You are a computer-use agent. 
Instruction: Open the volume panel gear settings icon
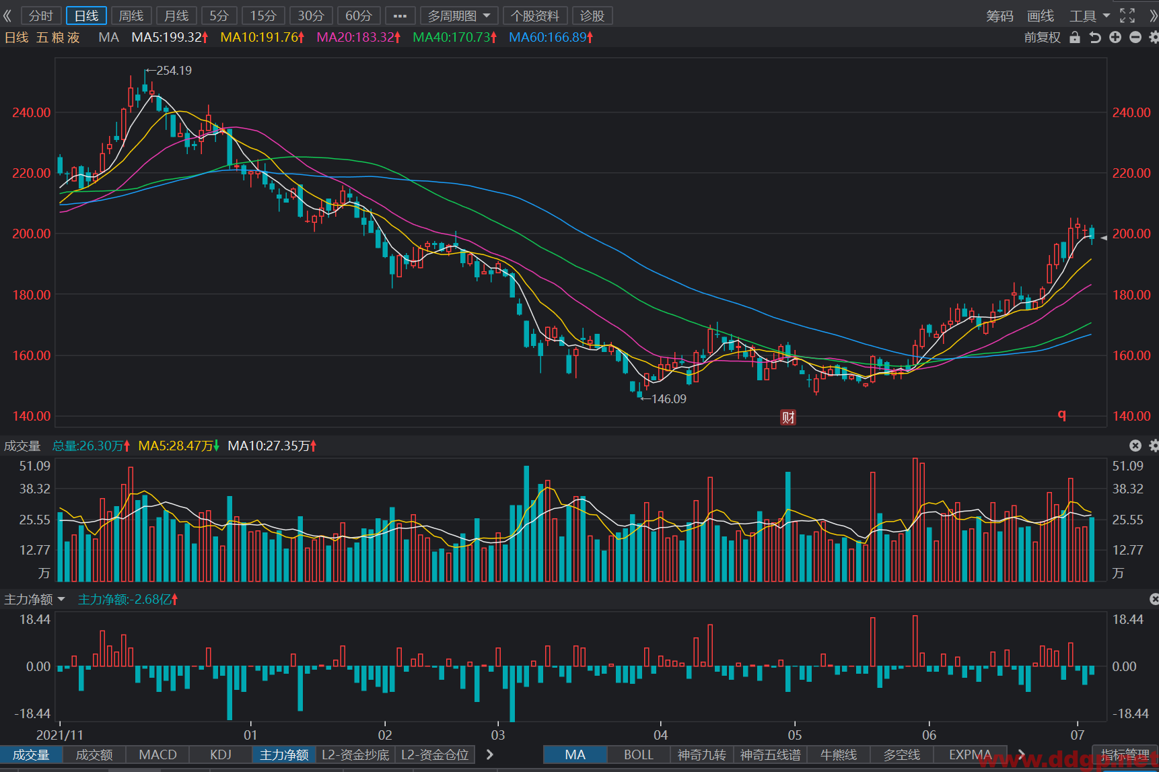tap(1154, 446)
